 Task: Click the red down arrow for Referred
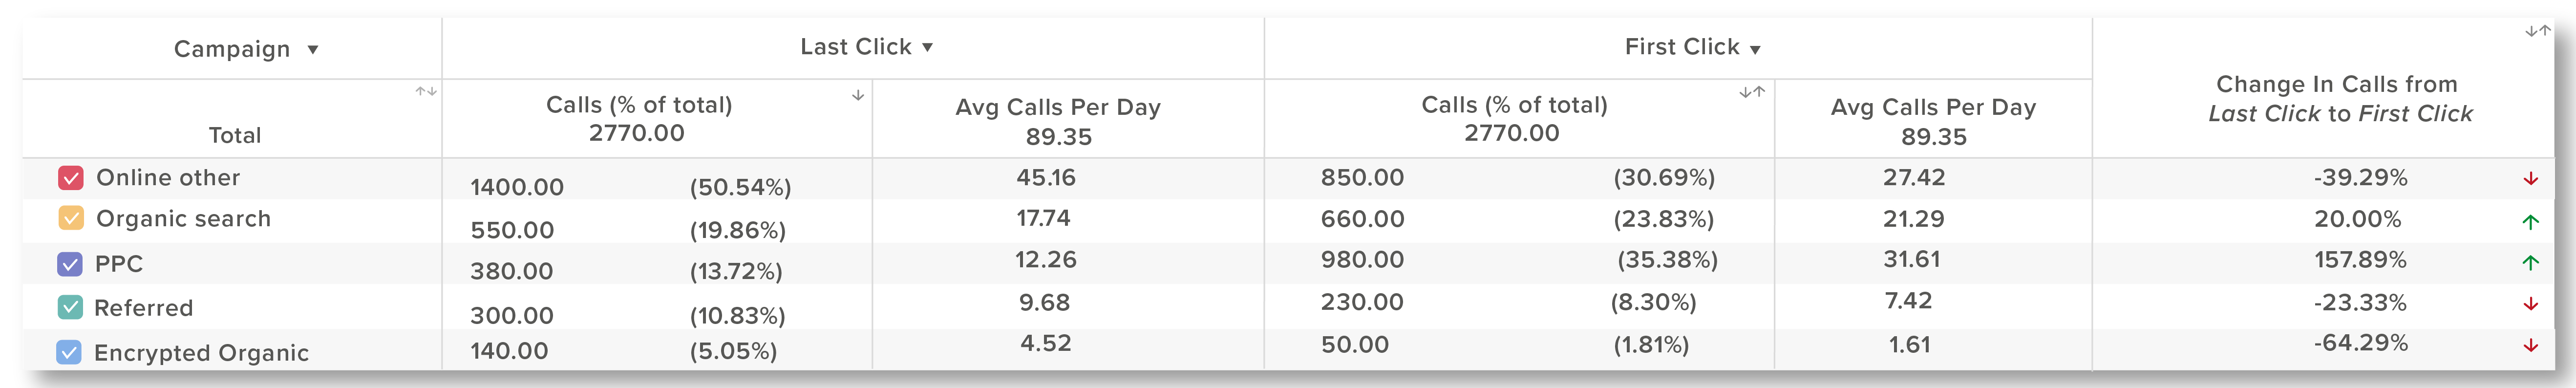pyautogui.click(x=2530, y=303)
